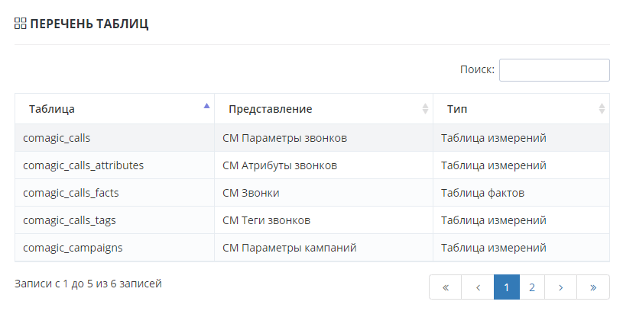Select page 1 in pagination
The height and width of the screenshot is (311, 623).
coord(506,287)
